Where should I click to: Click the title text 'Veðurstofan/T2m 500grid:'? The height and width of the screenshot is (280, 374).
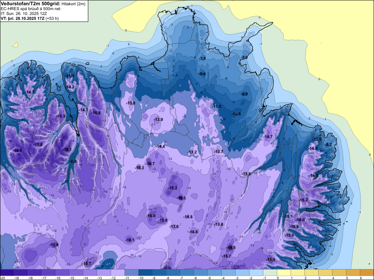[30, 3]
